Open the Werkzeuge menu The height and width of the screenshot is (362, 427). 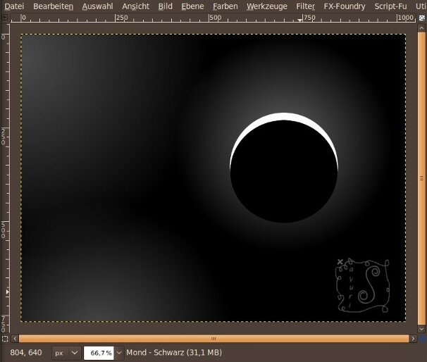(x=267, y=6)
